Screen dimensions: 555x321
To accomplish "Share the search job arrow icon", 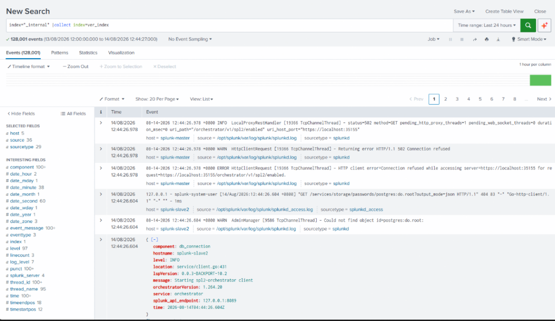I will (x=475, y=39).
